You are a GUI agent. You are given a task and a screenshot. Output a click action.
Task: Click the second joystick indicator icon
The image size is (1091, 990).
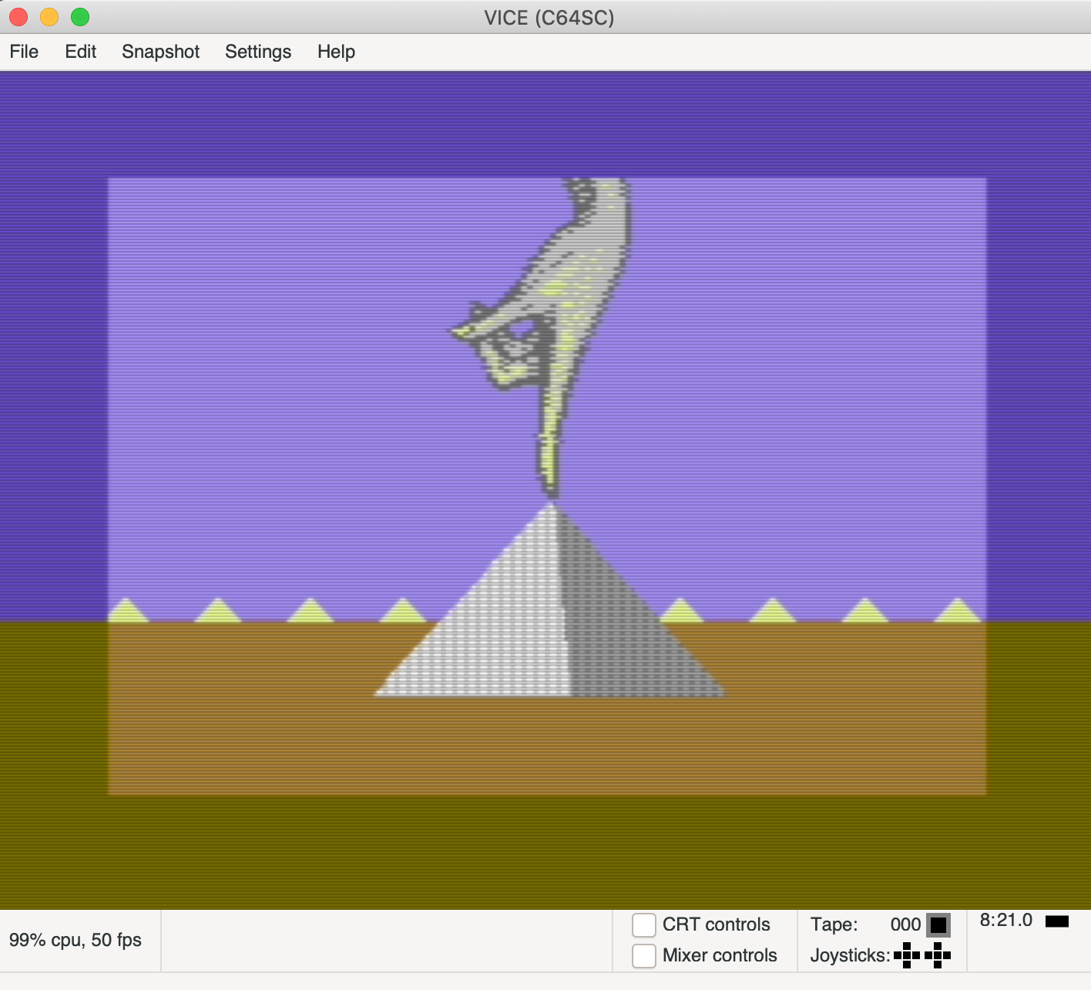[x=938, y=955]
